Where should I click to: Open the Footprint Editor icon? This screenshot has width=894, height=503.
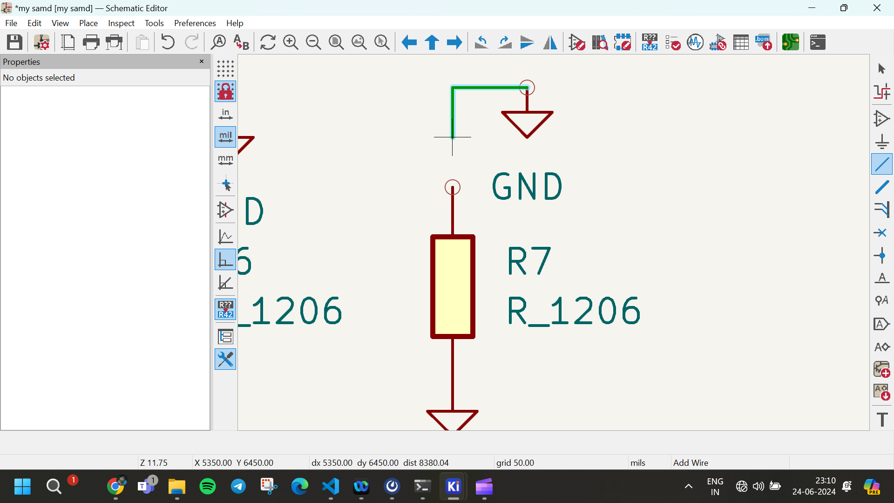click(x=623, y=42)
